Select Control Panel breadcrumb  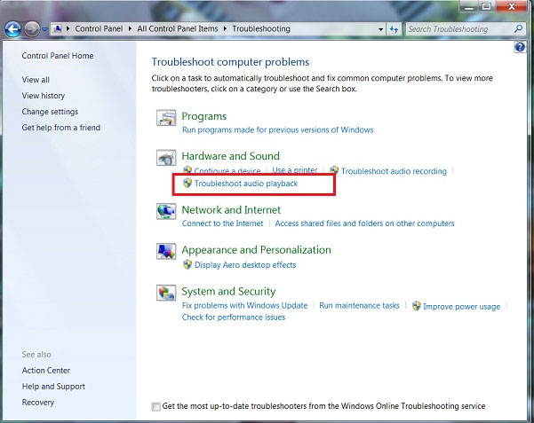tap(99, 29)
